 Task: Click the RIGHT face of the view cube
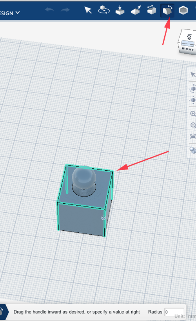[188, 49]
